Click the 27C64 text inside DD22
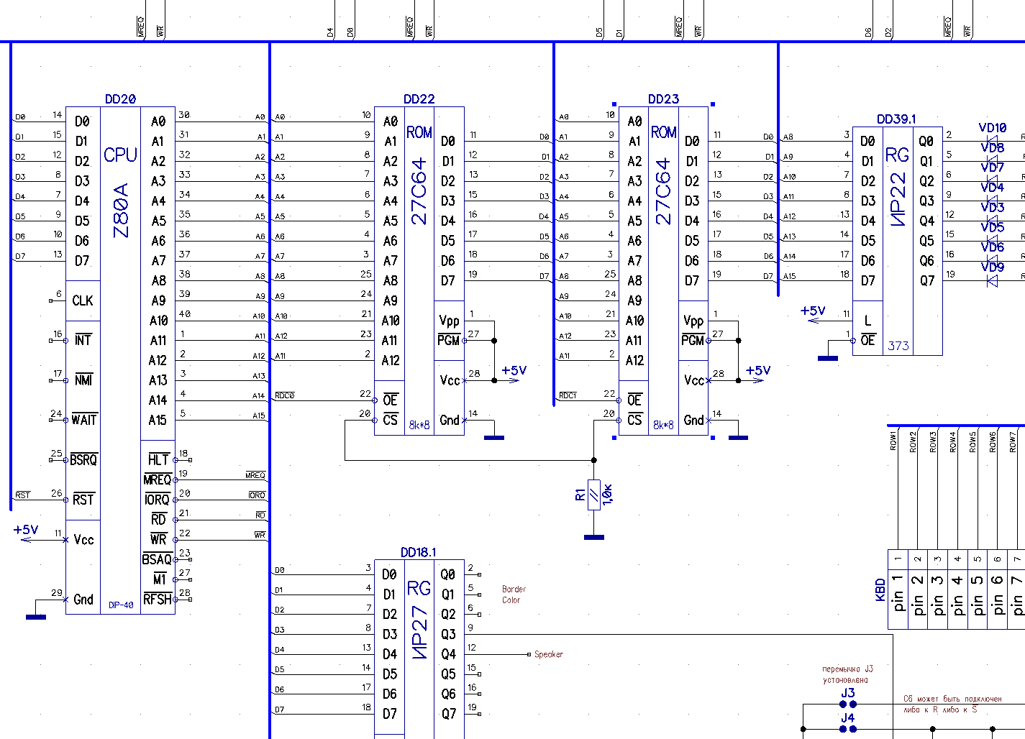 tap(419, 192)
